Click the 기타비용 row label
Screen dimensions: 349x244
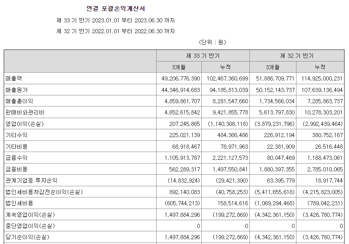coord(16,146)
